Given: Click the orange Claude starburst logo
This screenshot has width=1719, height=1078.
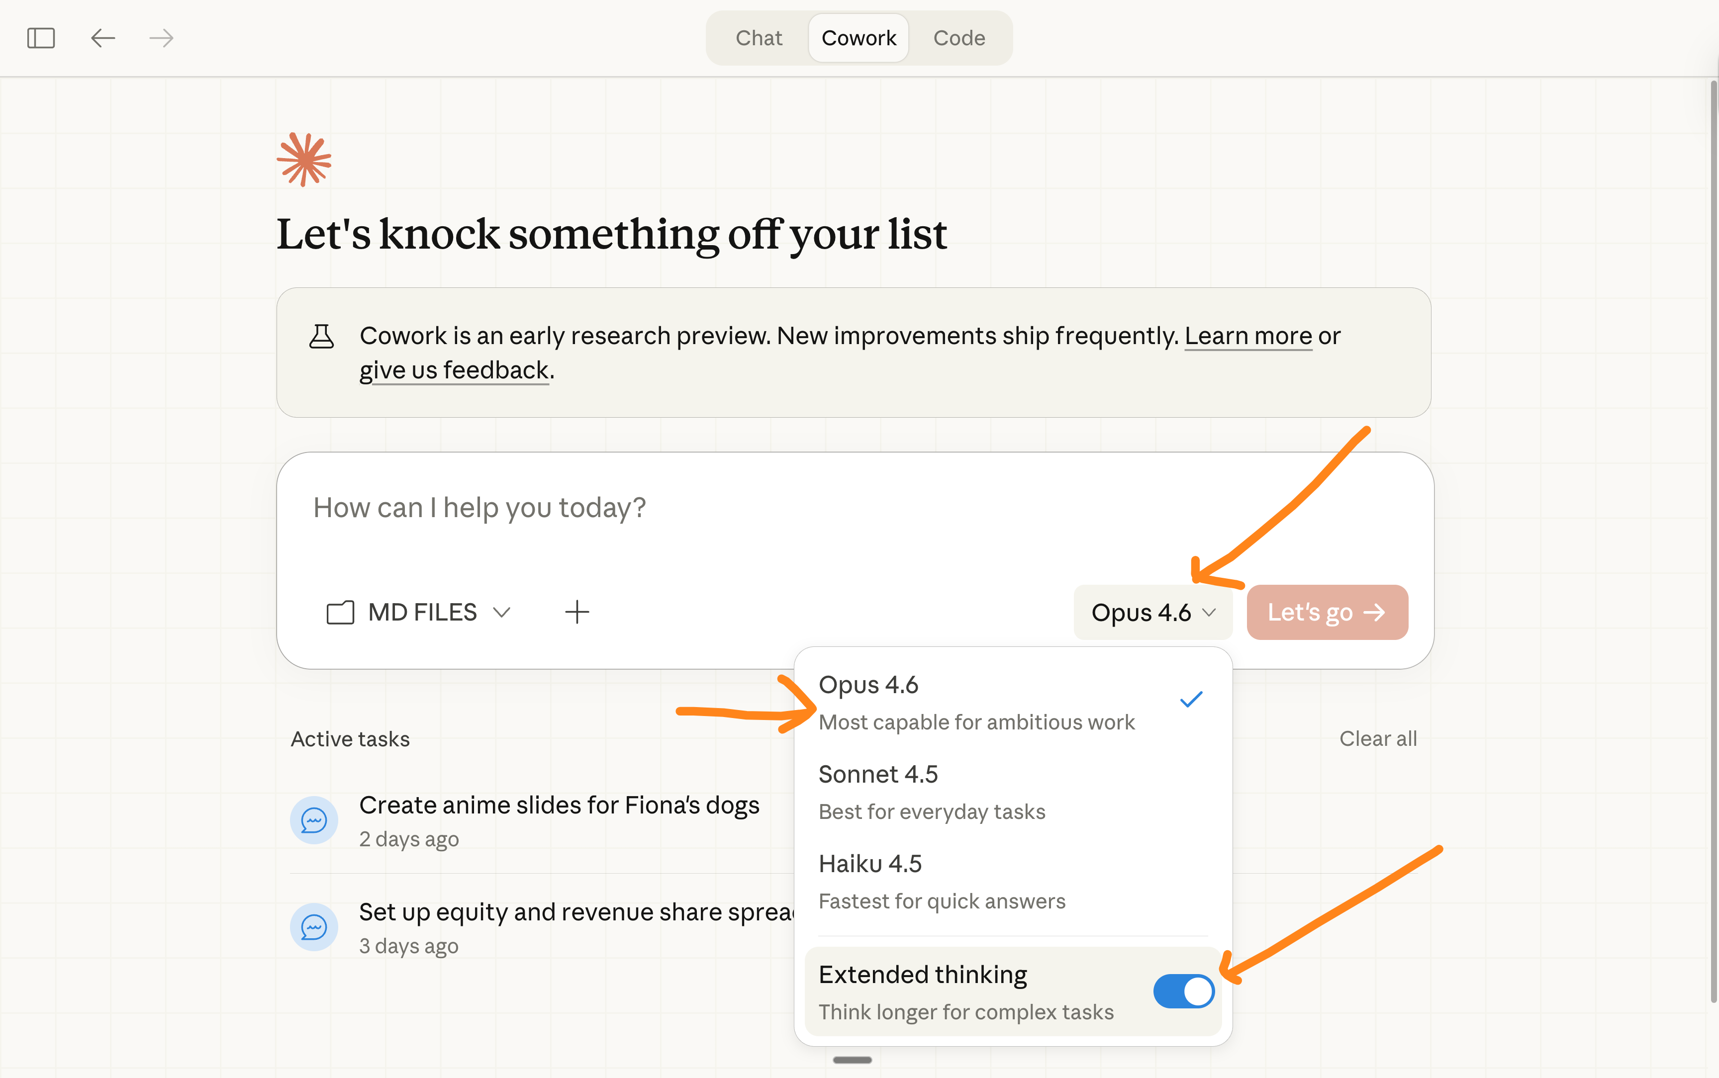Looking at the screenshot, I should click(x=304, y=160).
